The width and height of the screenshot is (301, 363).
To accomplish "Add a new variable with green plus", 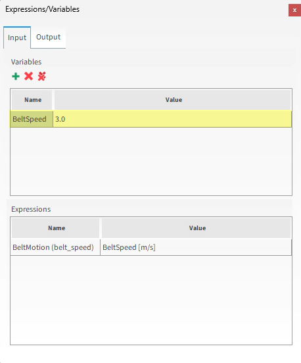I will point(16,76).
